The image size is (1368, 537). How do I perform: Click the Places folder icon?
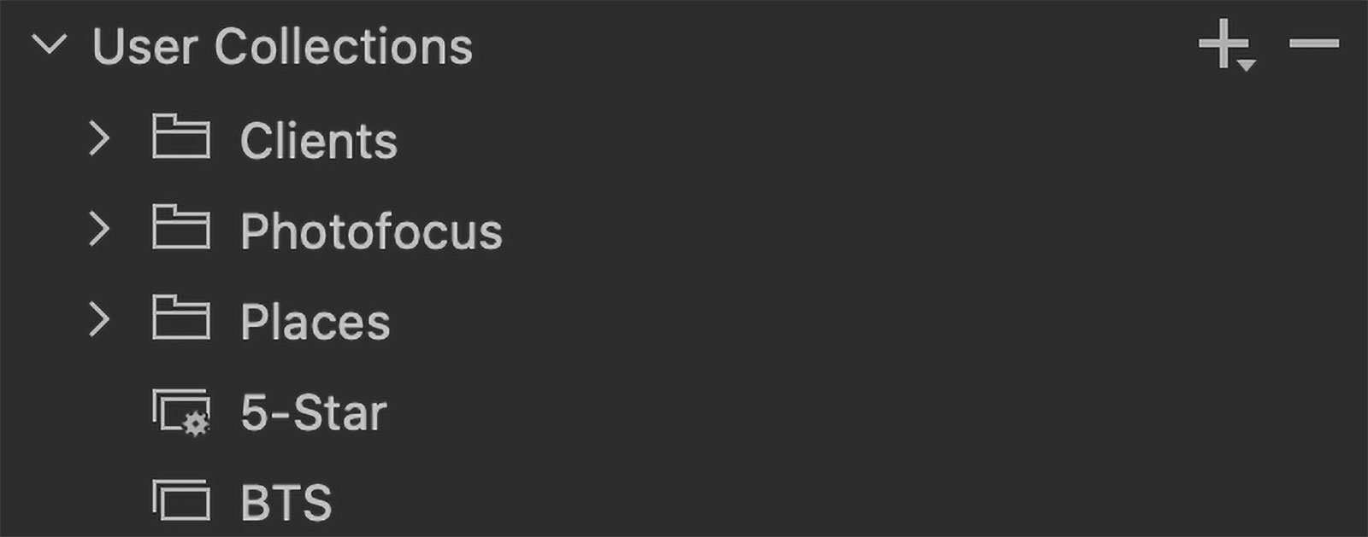[x=180, y=318]
